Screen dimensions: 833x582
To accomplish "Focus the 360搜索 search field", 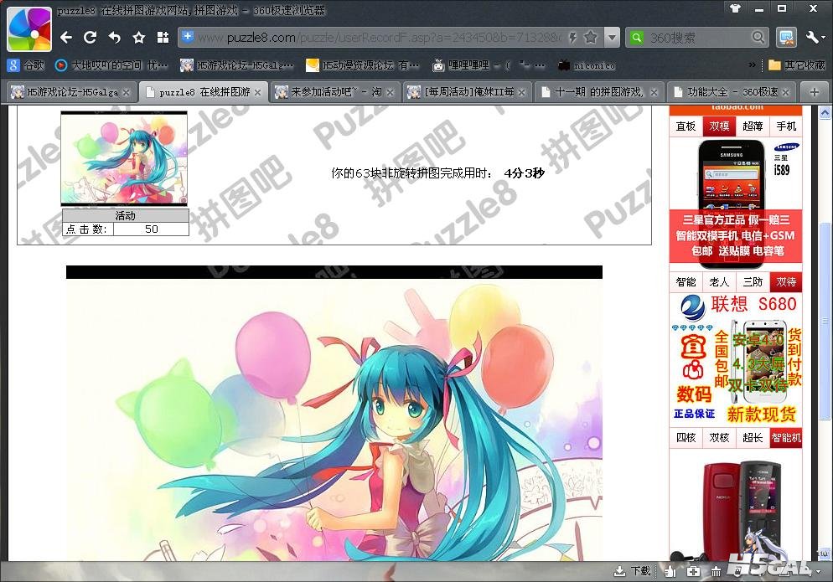I will click(x=696, y=38).
